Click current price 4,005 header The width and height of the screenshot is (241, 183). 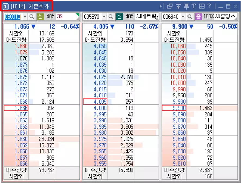101,27
